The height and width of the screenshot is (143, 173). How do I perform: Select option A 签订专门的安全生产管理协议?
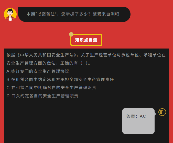coord(38,71)
